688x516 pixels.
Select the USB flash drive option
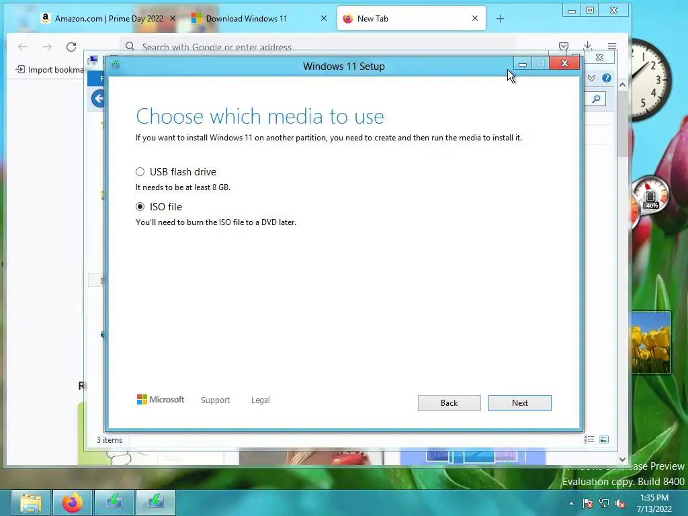(140, 171)
